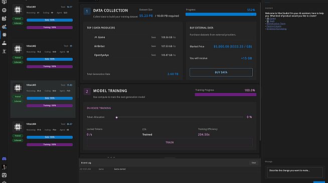Screen dimensions: 328x183
Task: Open the monitor screen icon in sidebar
Action: click(x=4, y=2)
